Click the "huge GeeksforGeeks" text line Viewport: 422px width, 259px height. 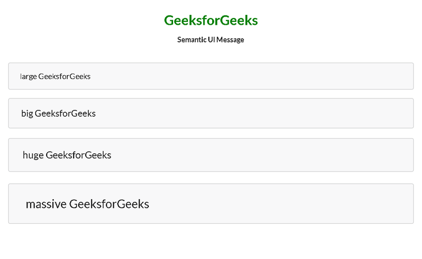point(67,155)
